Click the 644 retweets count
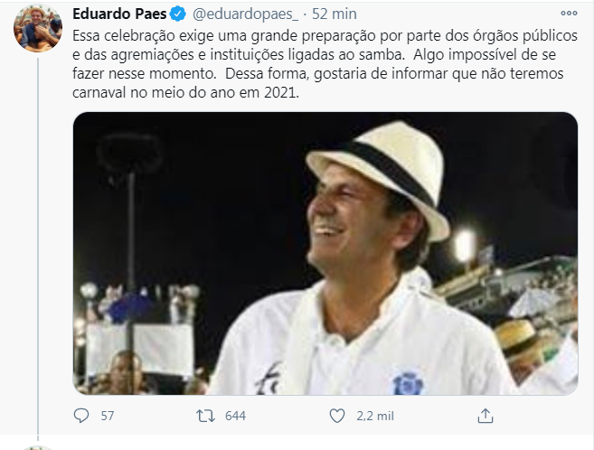 coord(235,416)
